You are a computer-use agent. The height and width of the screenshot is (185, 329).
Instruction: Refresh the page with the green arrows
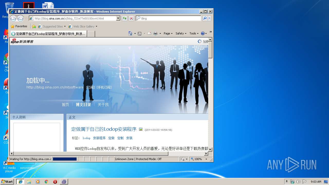click(x=125, y=18)
